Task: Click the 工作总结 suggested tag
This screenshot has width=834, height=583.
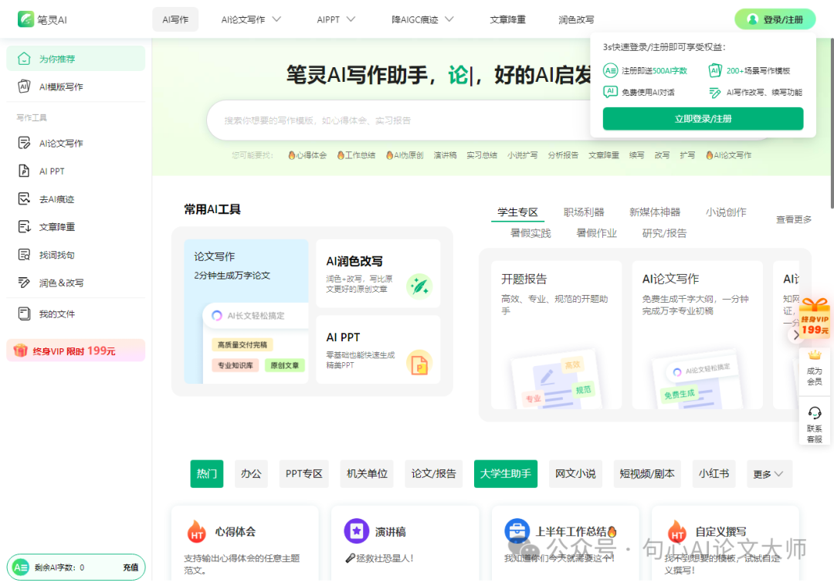Action: click(x=356, y=154)
